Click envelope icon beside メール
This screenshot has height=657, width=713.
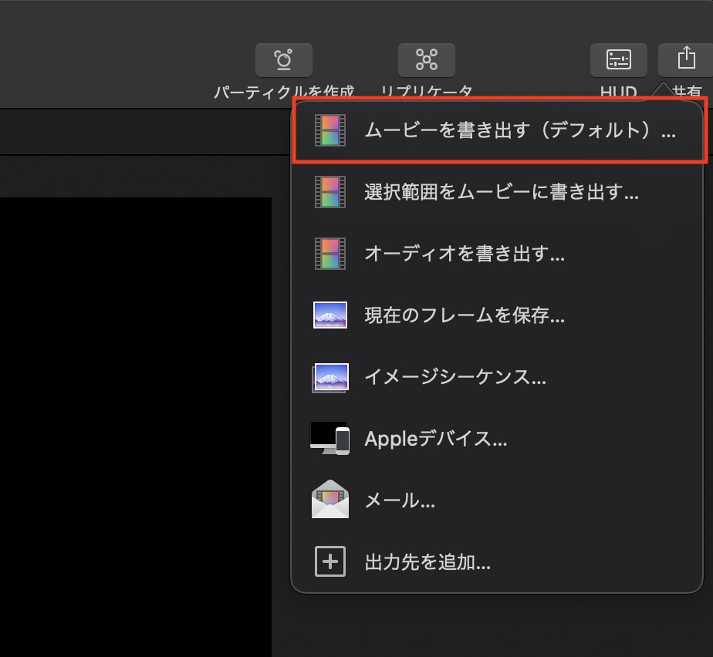[330, 499]
